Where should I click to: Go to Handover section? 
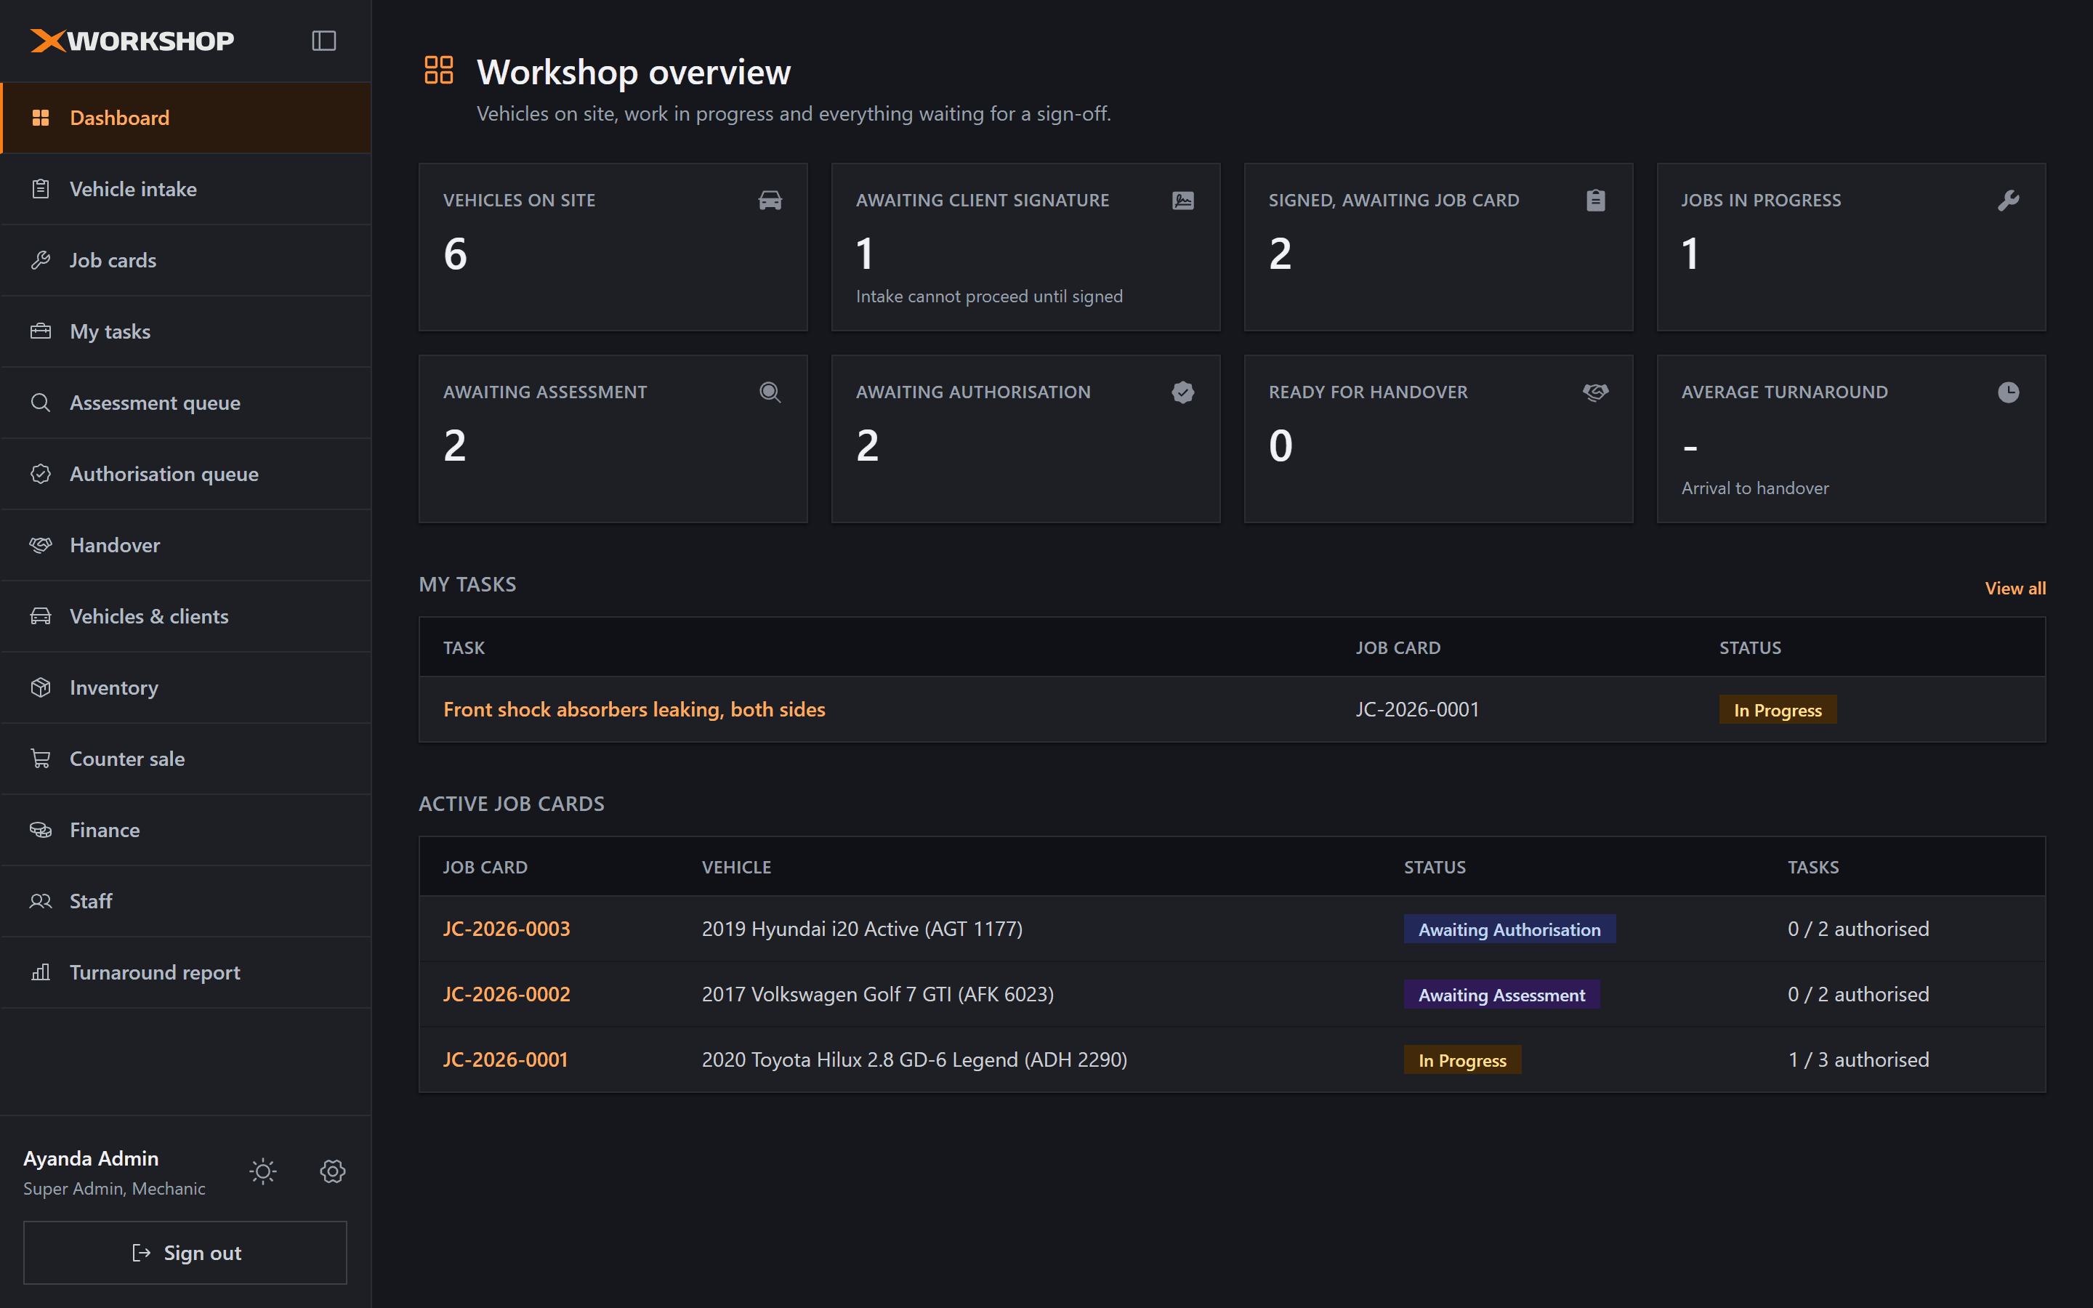[x=186, y=545]
